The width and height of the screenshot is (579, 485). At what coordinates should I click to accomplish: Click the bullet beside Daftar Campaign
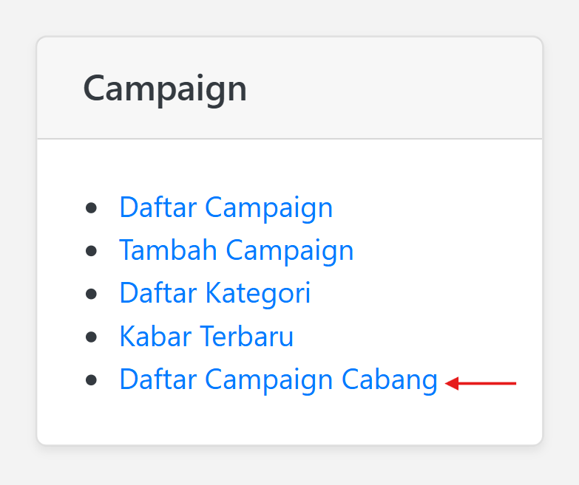coord(92,208)
